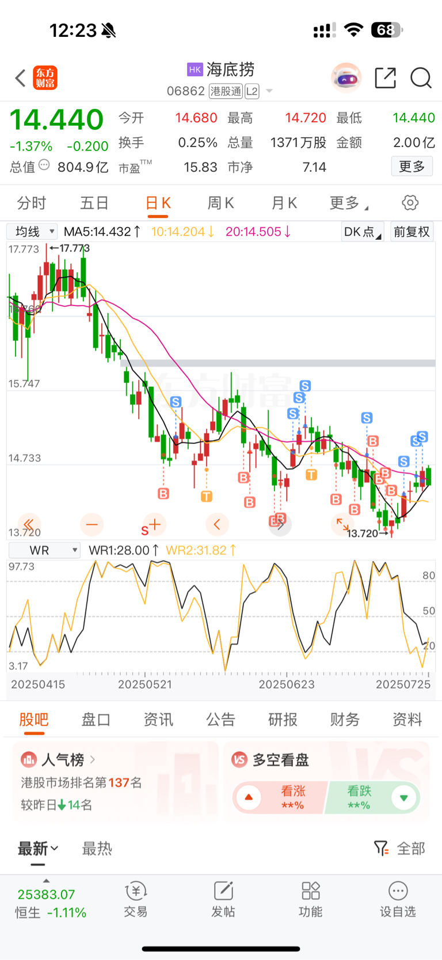Switch to the 公告 tab

[220, 720]
